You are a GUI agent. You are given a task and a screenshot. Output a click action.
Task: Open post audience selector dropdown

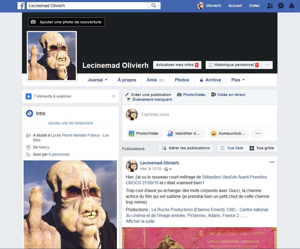pos(168,169)
